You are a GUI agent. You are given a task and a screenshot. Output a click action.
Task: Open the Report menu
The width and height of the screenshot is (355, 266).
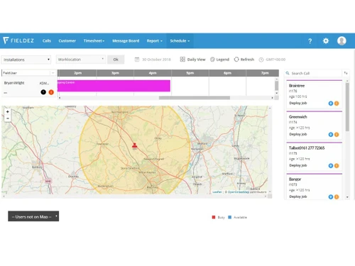[155, 41]
